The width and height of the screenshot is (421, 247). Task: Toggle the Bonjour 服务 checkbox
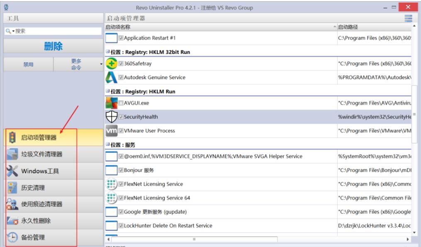(x=121, y=170)
